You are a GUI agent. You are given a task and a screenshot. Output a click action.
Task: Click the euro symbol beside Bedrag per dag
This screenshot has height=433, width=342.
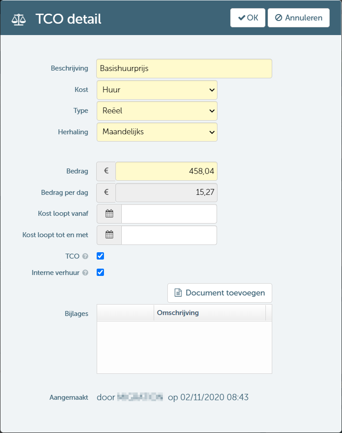pyautogui.click(x=106, y=193)
